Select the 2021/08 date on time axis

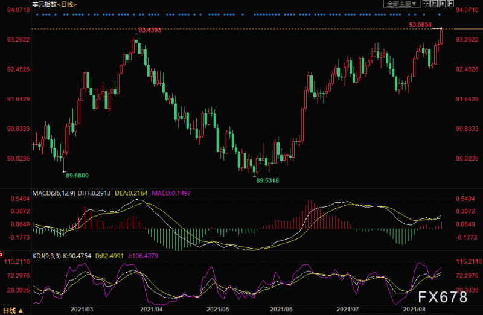pyautogui.click(x=414, y=308)
